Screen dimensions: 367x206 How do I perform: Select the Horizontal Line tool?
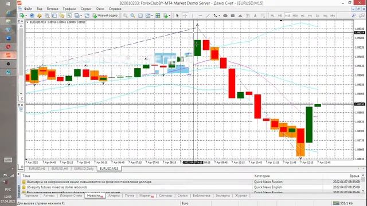tap(200, 15)
